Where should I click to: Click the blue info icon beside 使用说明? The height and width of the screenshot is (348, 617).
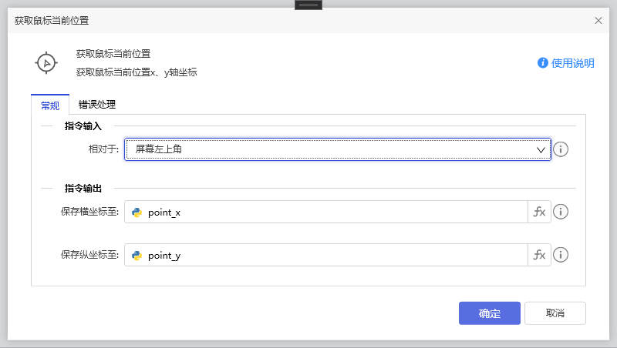[543, 63]
